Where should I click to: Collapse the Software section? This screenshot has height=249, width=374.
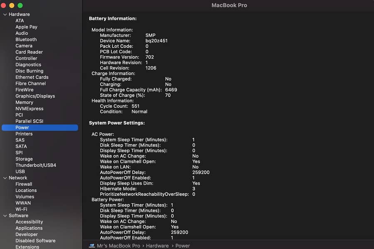[x=5, y=215]
